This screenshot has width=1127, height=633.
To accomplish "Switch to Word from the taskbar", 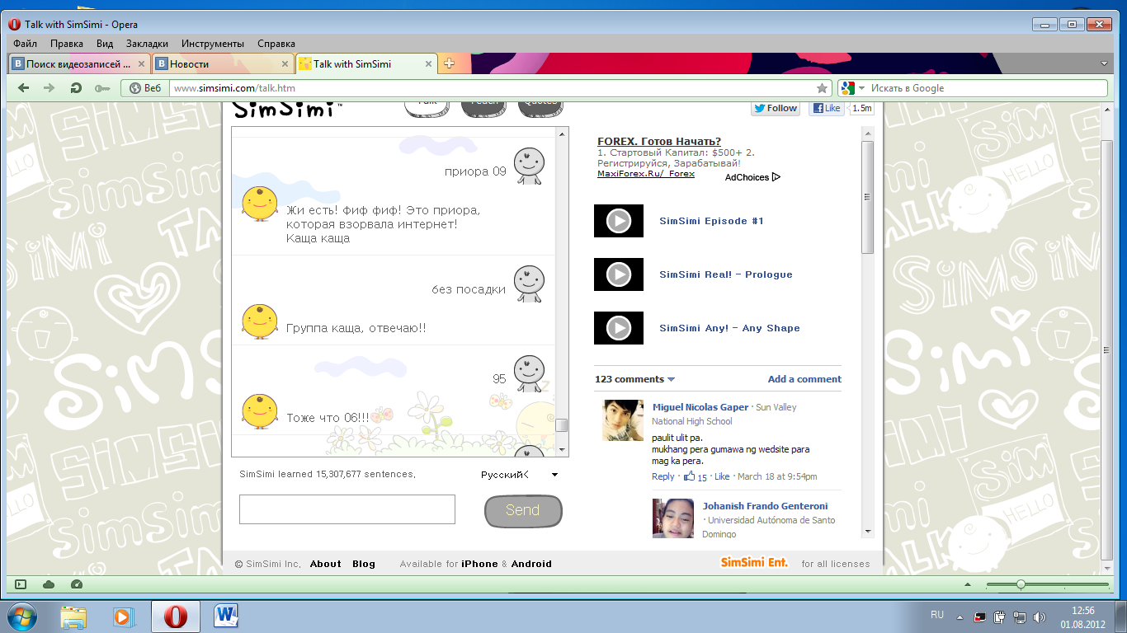I will tap(225, 617).
